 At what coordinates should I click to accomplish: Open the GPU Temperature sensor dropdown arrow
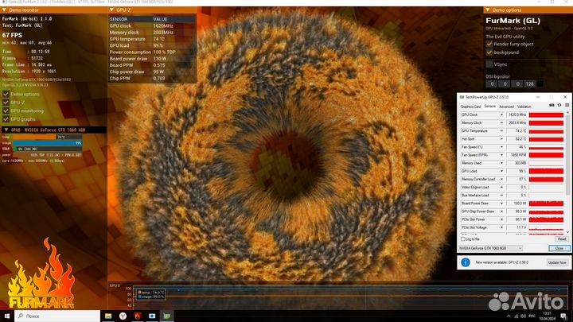pyautogui.click(x=501, y=130)
